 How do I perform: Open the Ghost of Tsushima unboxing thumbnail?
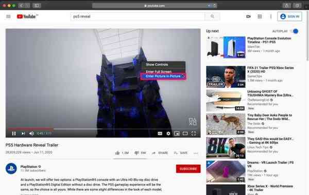pyautogui.click(x=226, y=101)
